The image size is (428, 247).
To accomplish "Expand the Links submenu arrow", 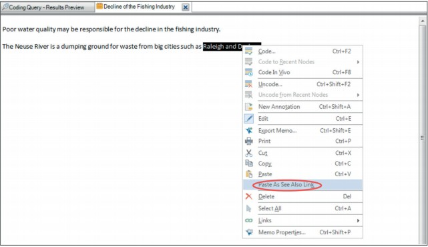I will 358,220.
